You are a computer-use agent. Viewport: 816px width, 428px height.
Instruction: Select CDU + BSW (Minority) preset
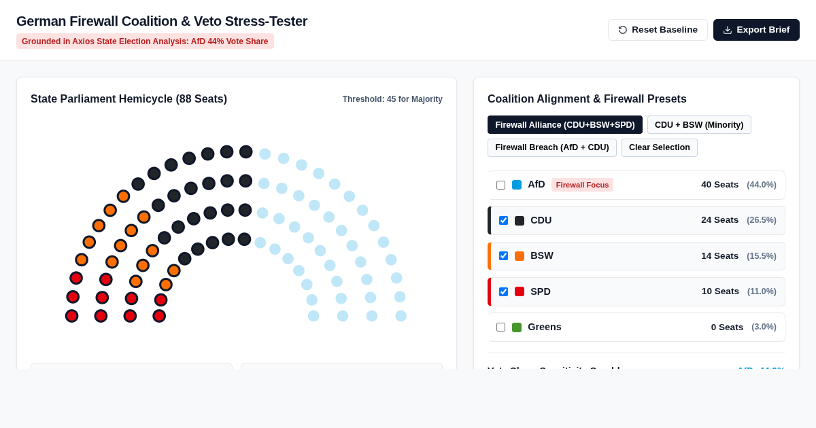pyautogui.click(x=699, y=125)
